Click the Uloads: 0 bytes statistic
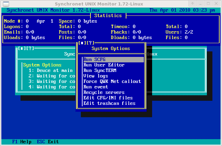The image size is (222, 146). 24,37
